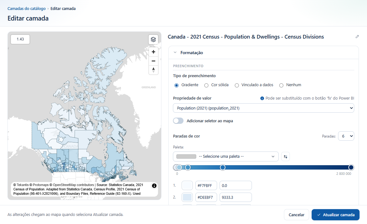Screen dimensions: 367x224
Task: Open the Selecione uma paleta dropdown
Action: [225, 156]
